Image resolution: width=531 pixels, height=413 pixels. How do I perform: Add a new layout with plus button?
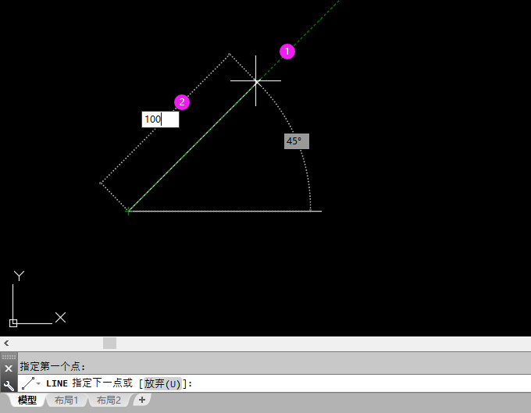(x=142, y=400)
